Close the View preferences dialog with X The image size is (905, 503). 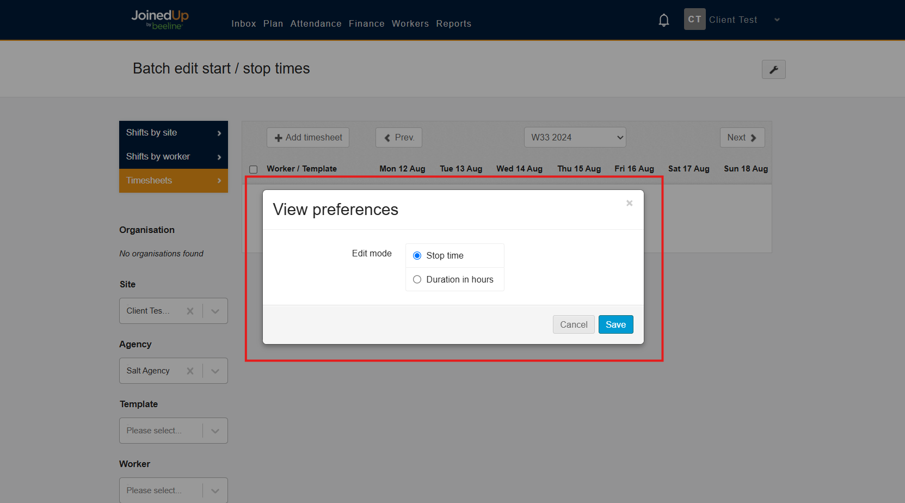coord(629,203)
